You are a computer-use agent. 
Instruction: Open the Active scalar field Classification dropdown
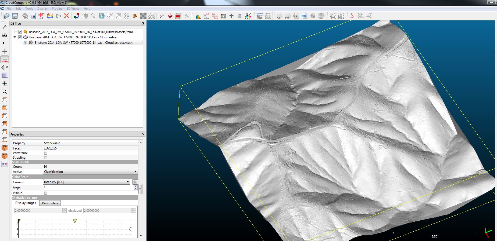(91, 172)
